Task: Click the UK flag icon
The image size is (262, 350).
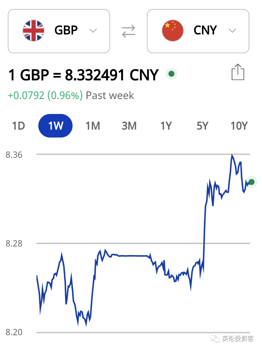Action: 33,31
